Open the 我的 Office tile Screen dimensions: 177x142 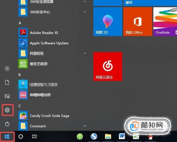(x=138, y=22)
